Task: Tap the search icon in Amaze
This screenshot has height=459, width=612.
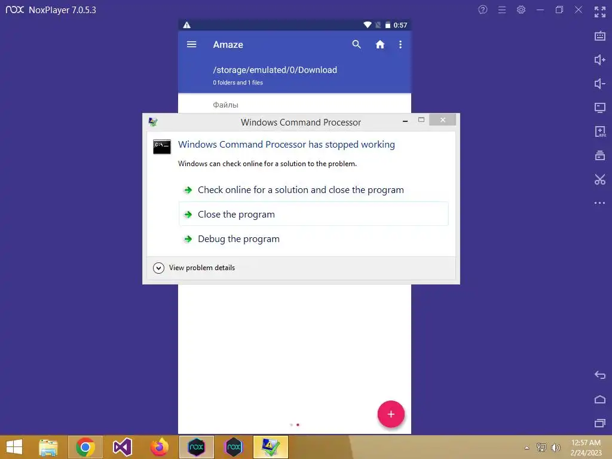Action: 356,44
